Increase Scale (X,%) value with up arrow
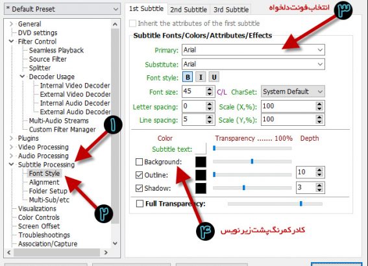 pos(319,104)
